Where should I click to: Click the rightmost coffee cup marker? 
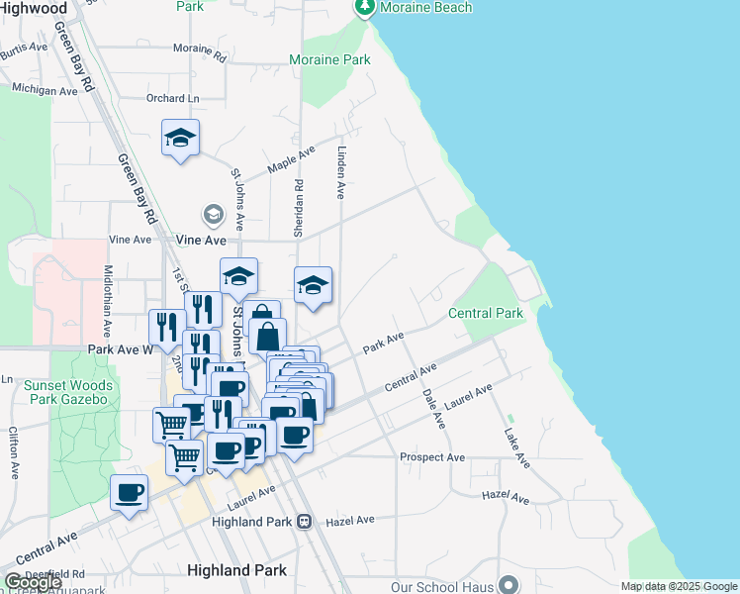(x=294, y=434)
